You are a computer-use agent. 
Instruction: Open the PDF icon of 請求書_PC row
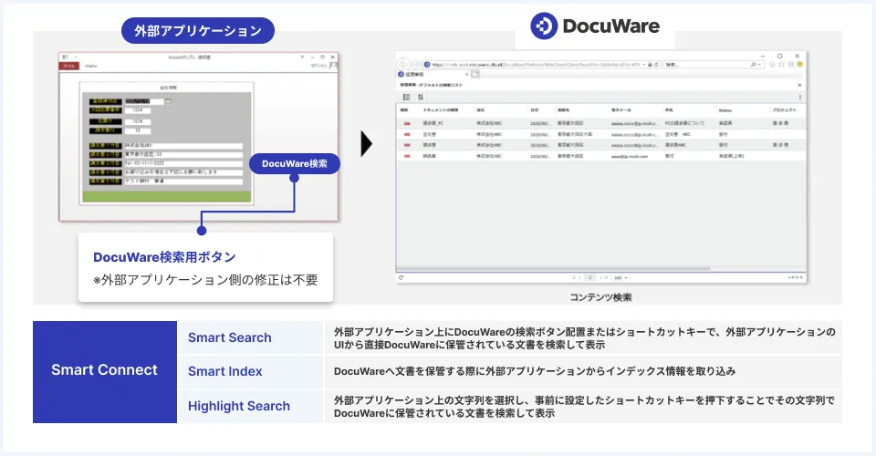(407, 123)
